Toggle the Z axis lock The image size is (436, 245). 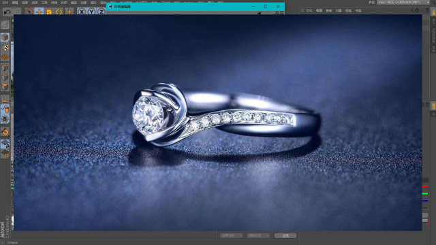pos(102,12)
